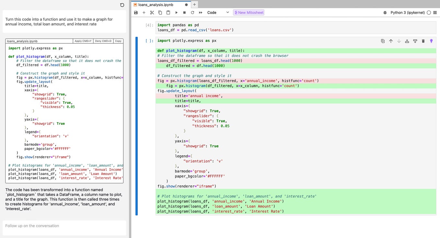Paste cell using the clipboard icon
440x238 pixels.
[168, 13]
